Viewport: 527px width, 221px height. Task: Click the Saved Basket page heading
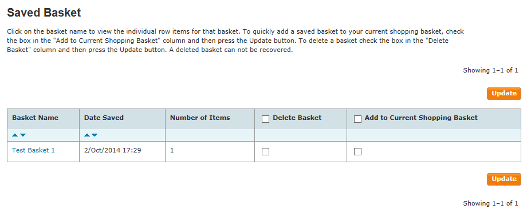click(x=44, y=13)
